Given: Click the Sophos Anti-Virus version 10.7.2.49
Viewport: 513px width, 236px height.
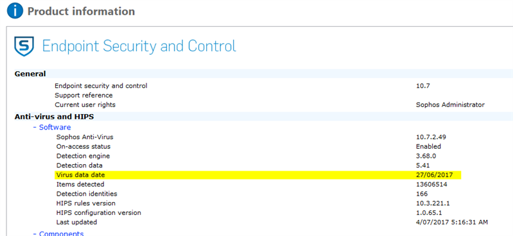Looking at the screenshot, I should coord(431,137).
